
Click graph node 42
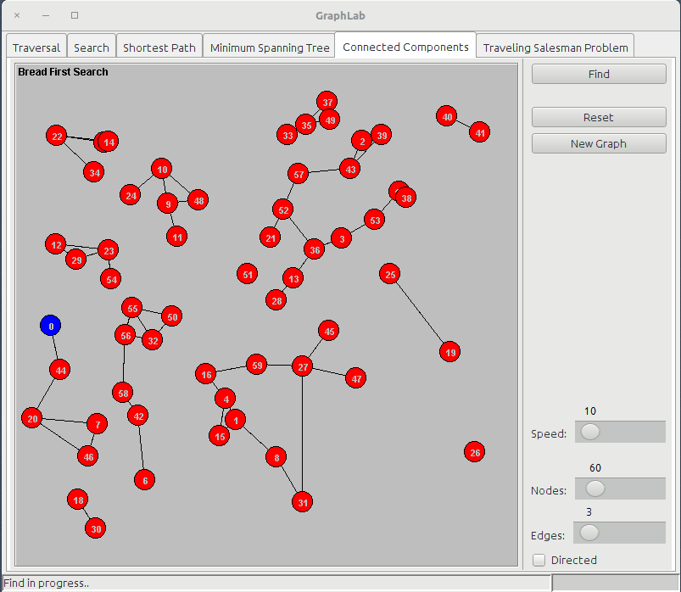point(138,416)
